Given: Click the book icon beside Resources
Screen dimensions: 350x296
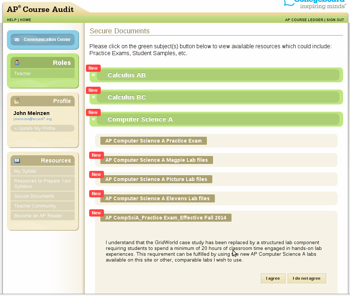Looking at the screenshot, I should coord(17,161).
